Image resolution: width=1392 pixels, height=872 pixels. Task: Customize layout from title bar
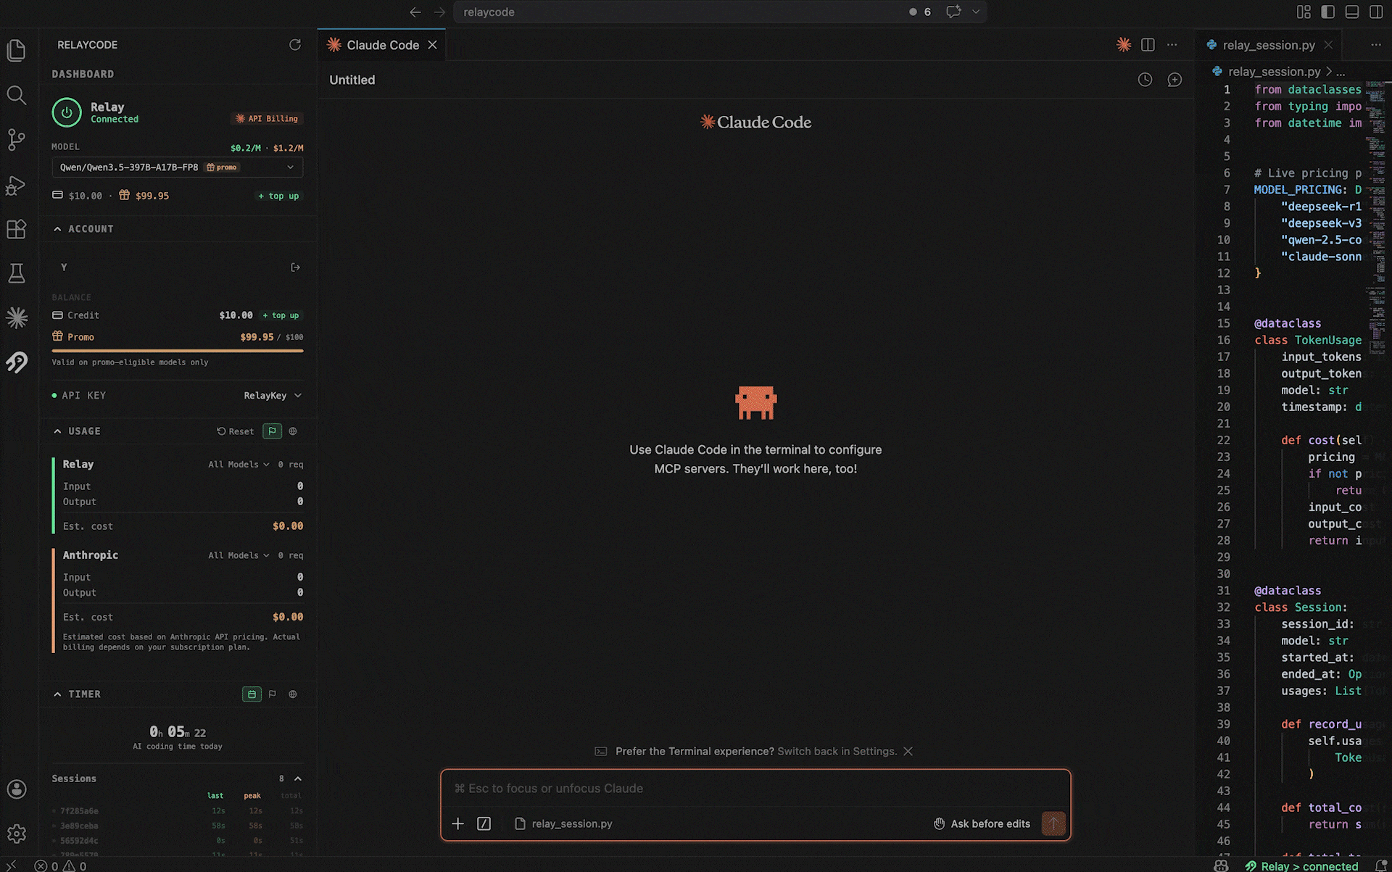pos(1304,12)
